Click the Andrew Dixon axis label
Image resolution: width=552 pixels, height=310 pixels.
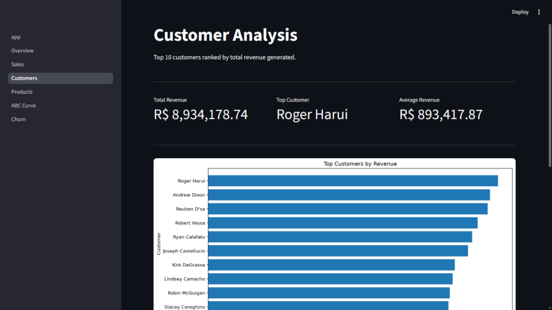click(189, 195)
